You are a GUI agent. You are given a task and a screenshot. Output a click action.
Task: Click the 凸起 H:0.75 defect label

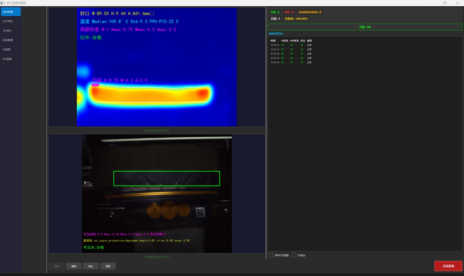[120, 80]
